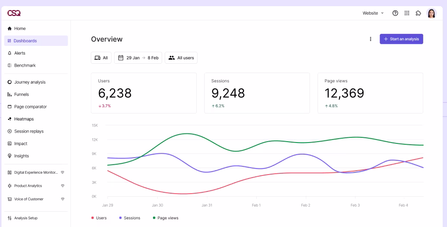447x227 pixels.
Task: Click the Feb 2 axis label
Action: pos(306,205)
